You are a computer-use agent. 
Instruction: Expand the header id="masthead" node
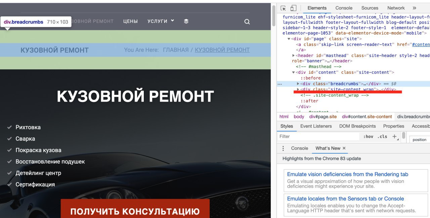pyautogui.click(x=294, y=55)
